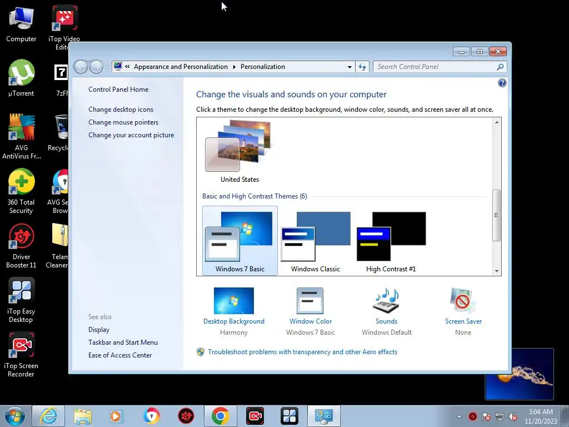Launch iTop Screen Recorder desktop icon
The width and height of the screenshot is (569, 427).
tap(21, 355)
